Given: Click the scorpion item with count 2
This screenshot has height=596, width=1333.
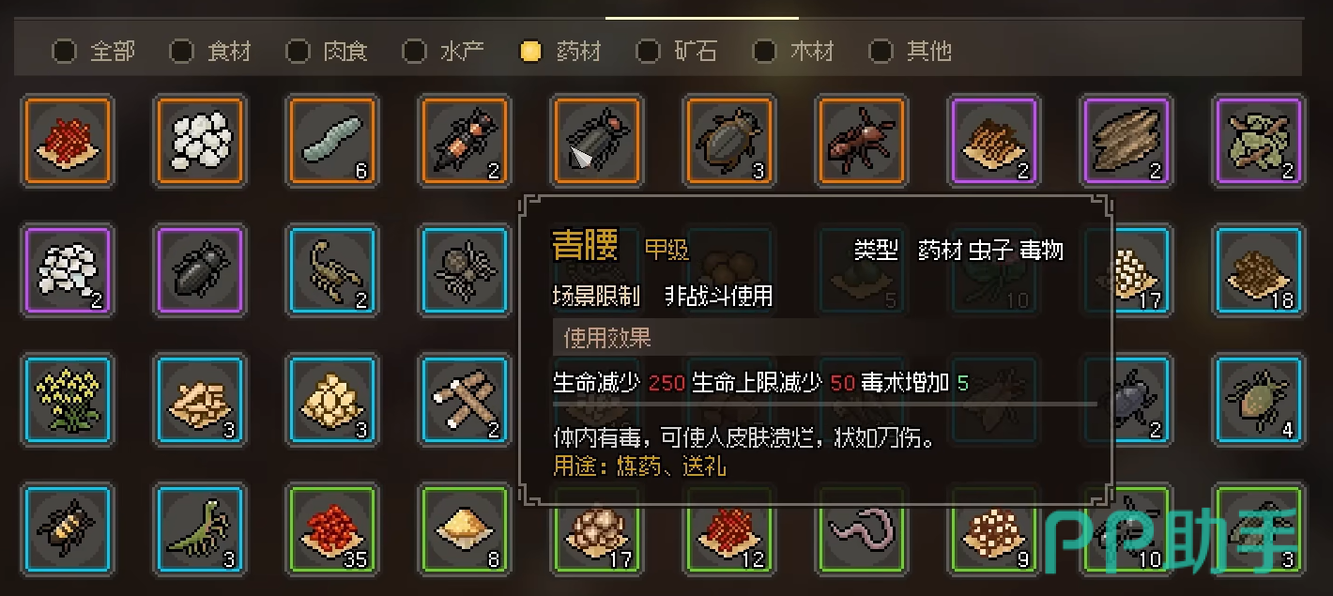Looking at the screenshot, I should point(332,269).
